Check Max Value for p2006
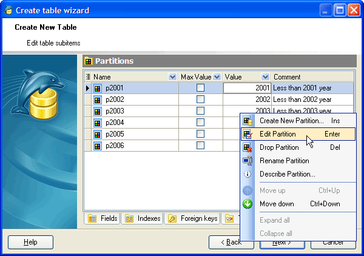 click(x=200, y=146)
